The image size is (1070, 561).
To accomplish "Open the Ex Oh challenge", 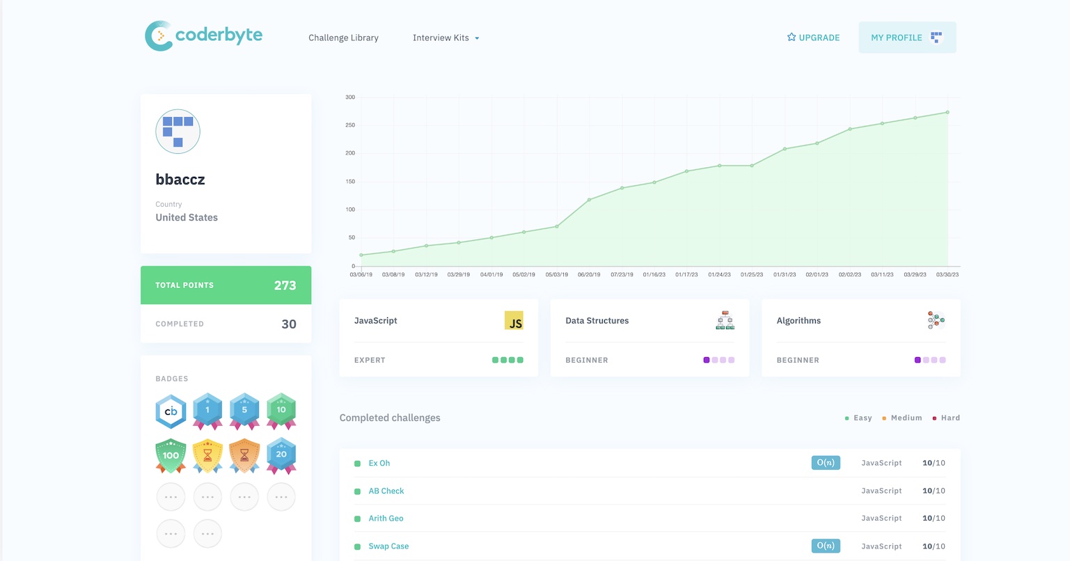I will coord(379,463).
